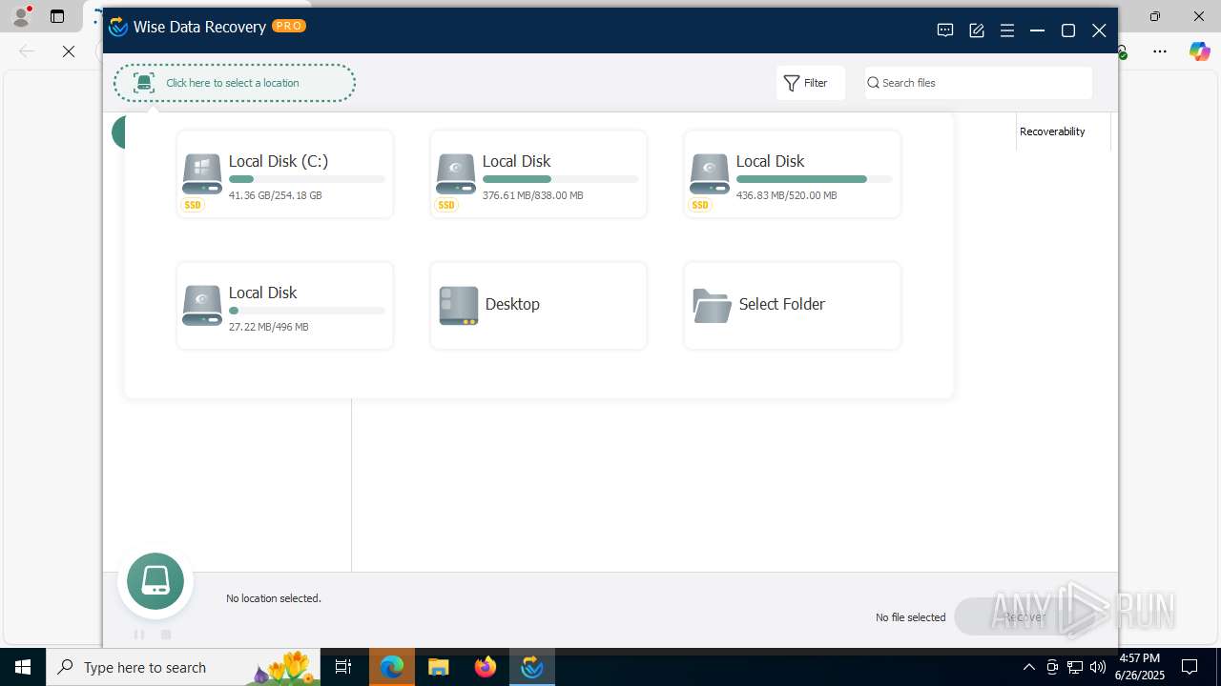
Task: Open network status tray icon
Action: click(x=1075, y=667)
